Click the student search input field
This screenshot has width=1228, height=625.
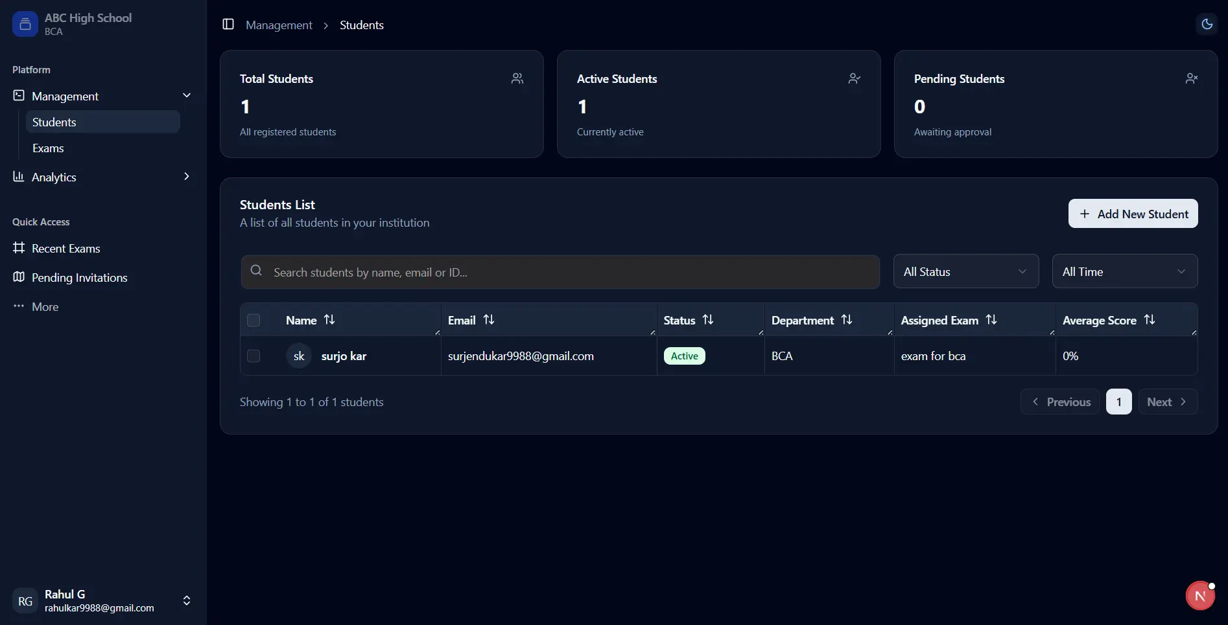[560, 271]
